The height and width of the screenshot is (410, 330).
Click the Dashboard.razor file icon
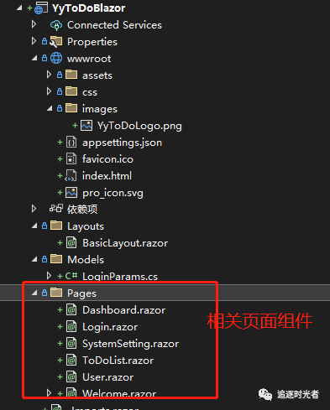click(x=71, y=309)
